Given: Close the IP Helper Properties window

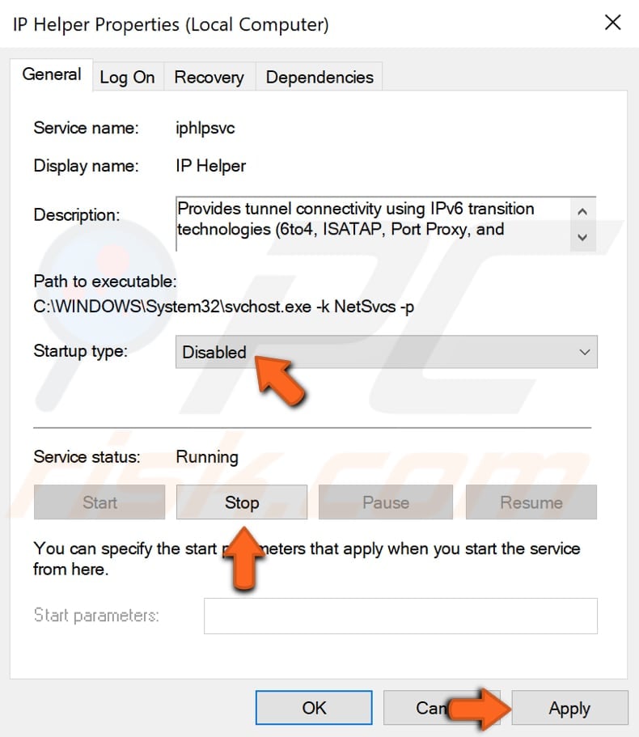Looking at the screenshot, I should pos(612,23).
